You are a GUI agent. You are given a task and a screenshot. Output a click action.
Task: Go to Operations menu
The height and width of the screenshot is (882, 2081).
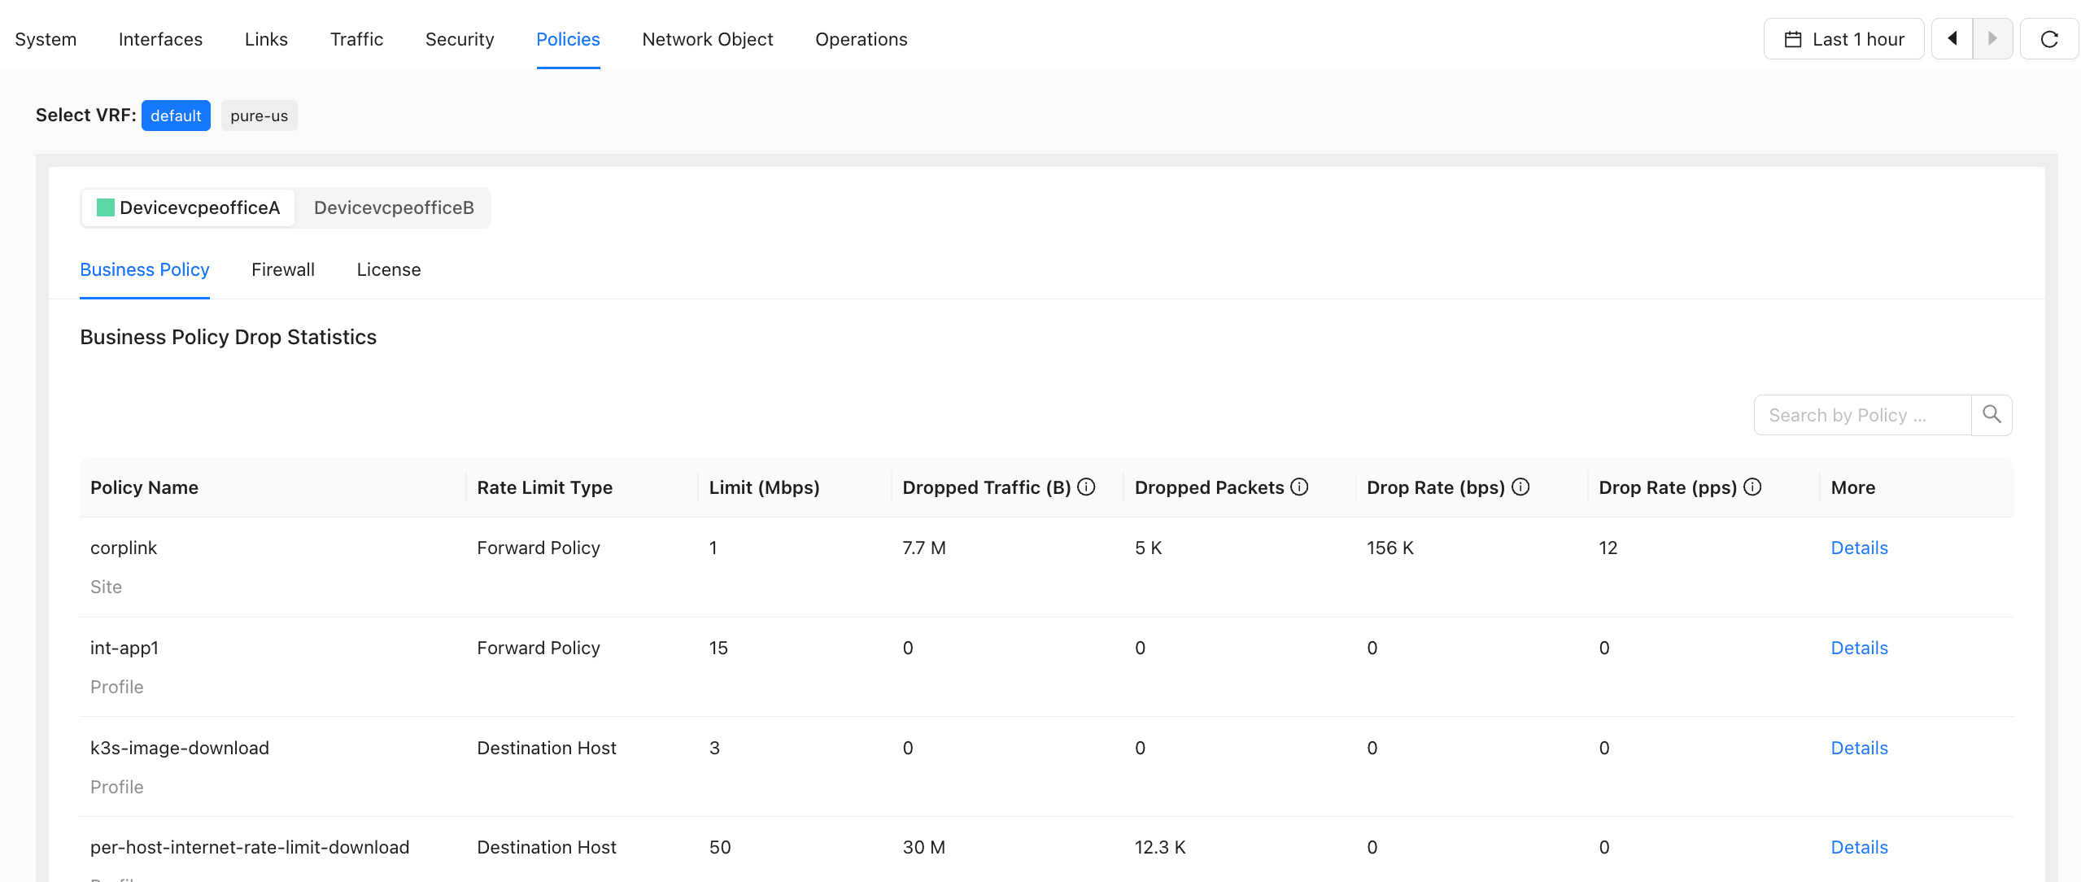pos(861,39)
